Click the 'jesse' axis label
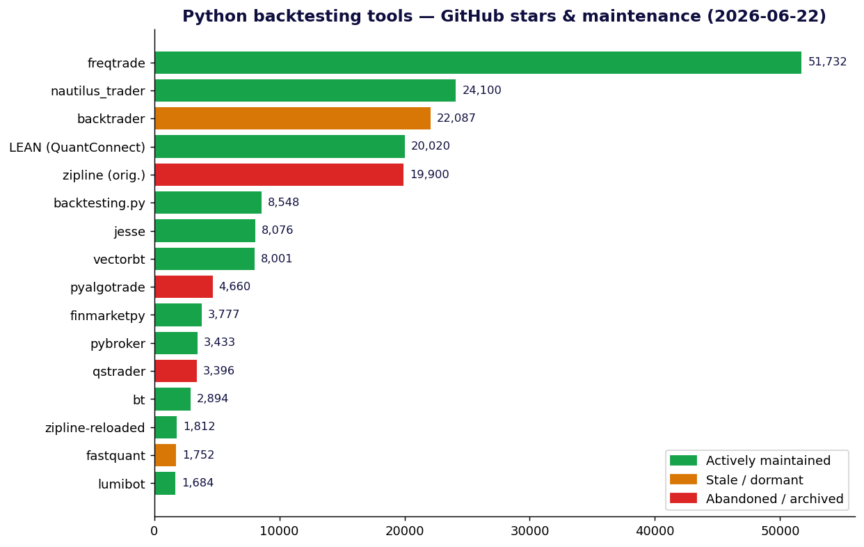The image size is (864, 547). coord(130,232)
